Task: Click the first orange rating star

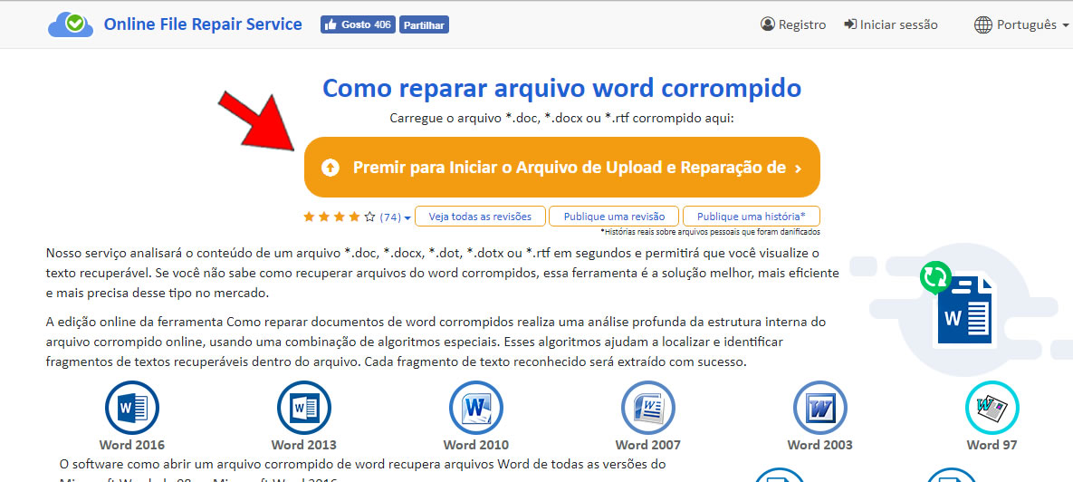Action: pos(309,217)
